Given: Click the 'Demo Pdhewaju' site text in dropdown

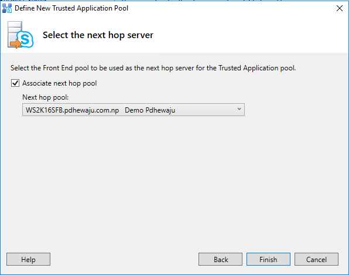Looking at the screenshot, I should [150, 110].
